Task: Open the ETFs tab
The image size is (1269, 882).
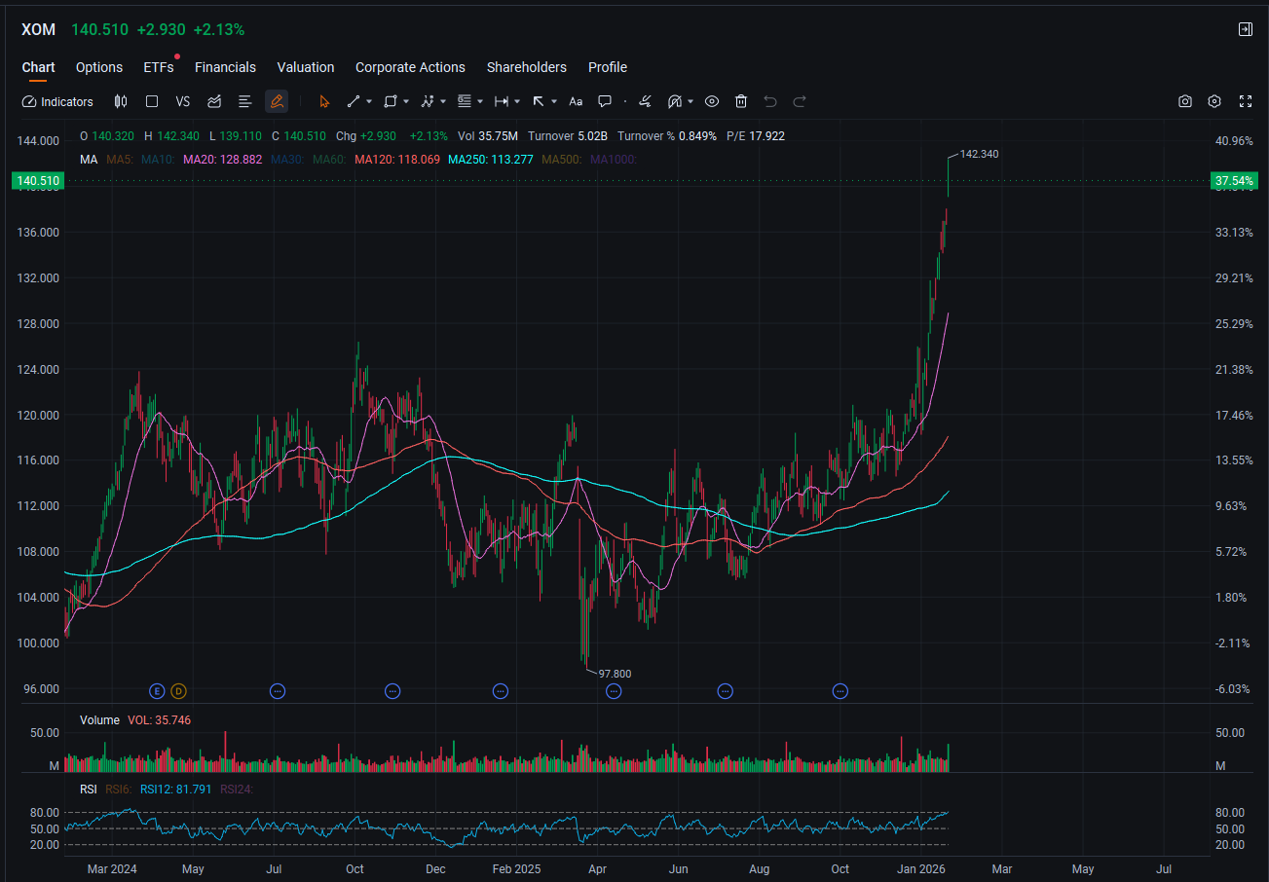Action: point(159,67)
